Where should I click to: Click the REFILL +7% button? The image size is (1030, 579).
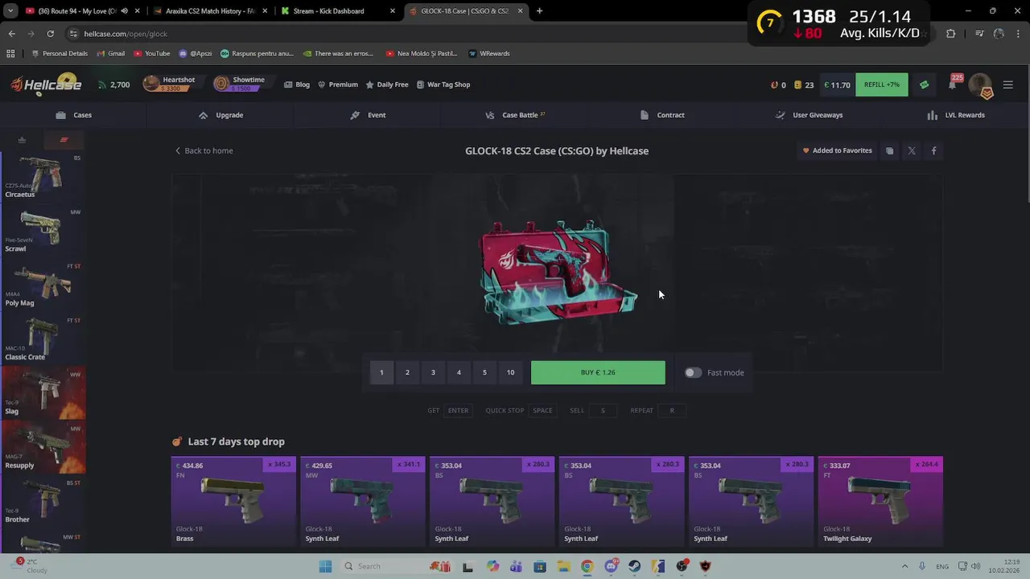pyautogui.click(x=882, y=84)
